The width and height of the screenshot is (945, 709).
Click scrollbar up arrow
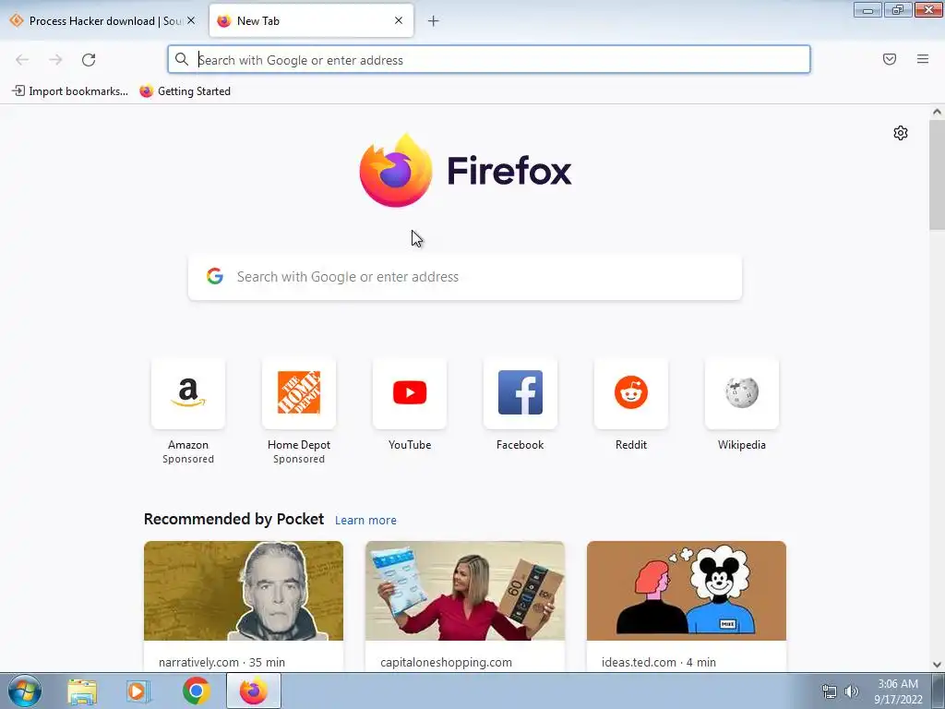937,112
